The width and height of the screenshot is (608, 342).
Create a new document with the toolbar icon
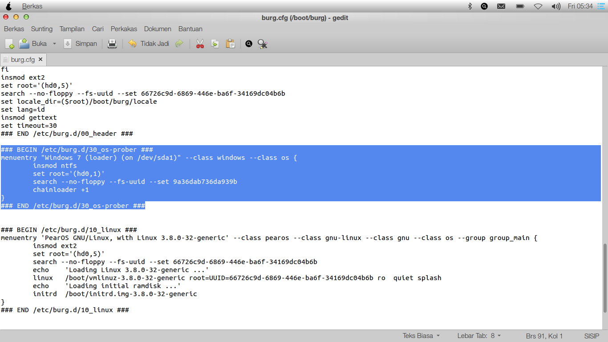click(x=9, y=44)
